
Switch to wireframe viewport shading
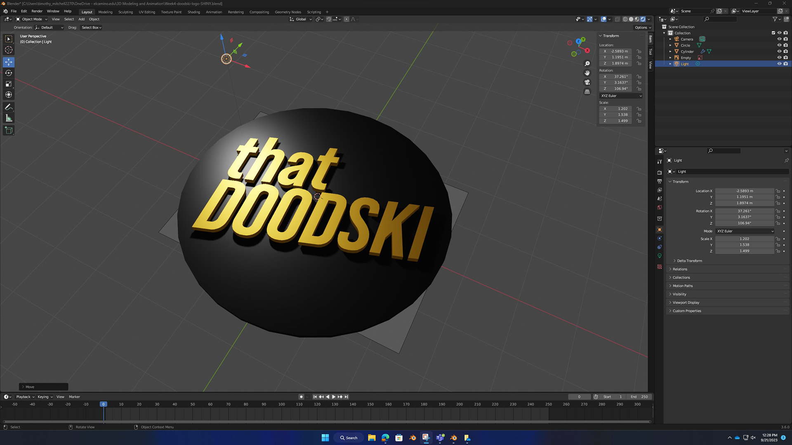(625, 19)
